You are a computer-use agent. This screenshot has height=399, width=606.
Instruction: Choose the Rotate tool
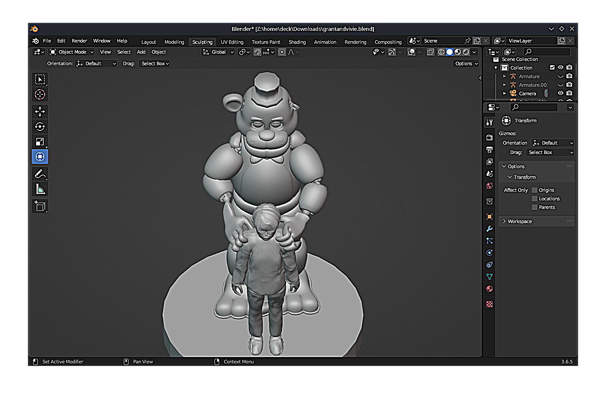pos(40,127)
